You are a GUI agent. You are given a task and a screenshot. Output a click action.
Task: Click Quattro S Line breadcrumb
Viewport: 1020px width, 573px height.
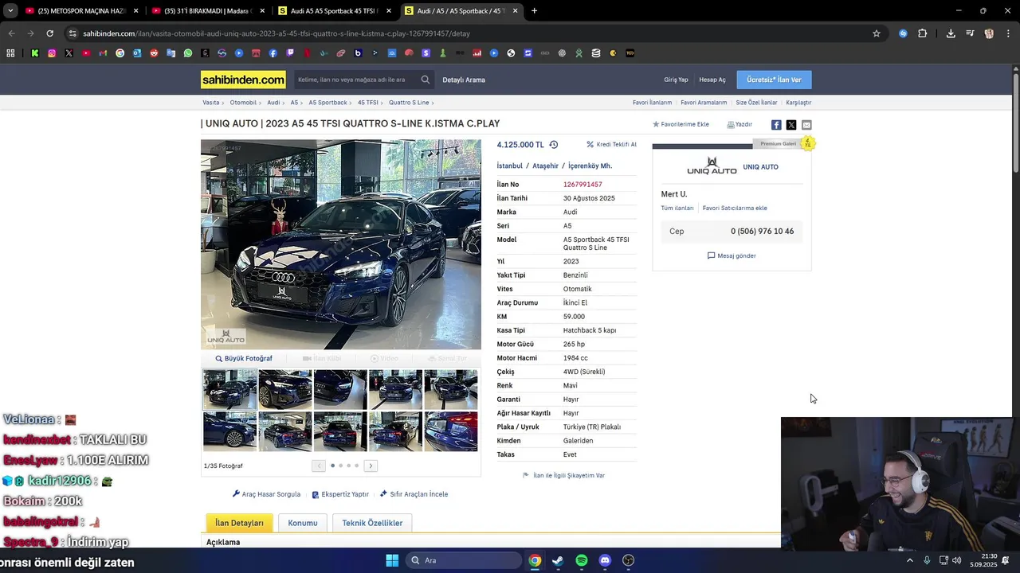tap(409, 103)
